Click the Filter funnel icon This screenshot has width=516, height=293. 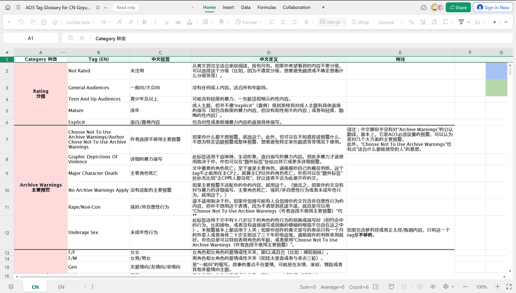[x=461, y=22]
